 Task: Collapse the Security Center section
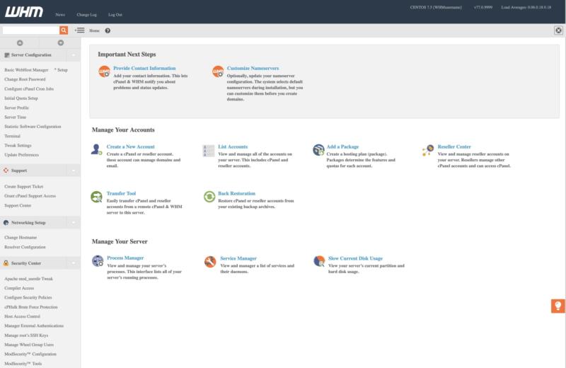[x=74, y=263]
